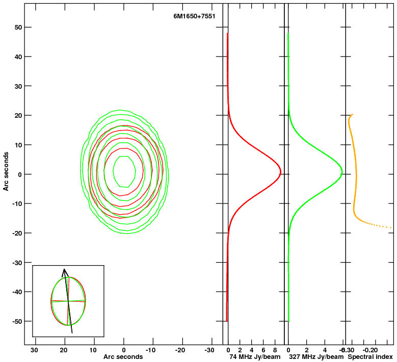Click the 2 tick label on 74 MHz axis
Viewport: 397px width, 362px height.
pyautogui.click(x=240, y=350)
